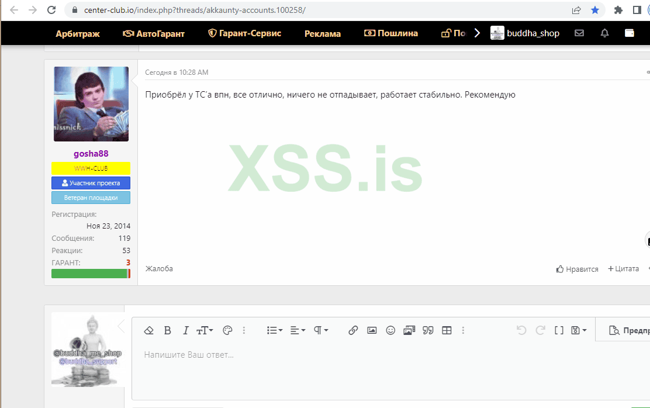Screen dimensions: 650x408
Task: Click the Участник проекта badge
Action: (91, 183)
